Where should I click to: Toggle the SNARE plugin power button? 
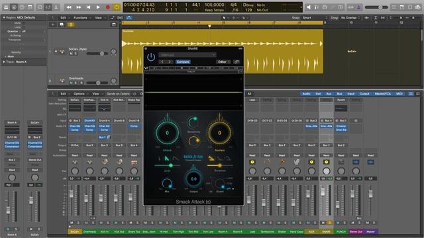point(151,57)
